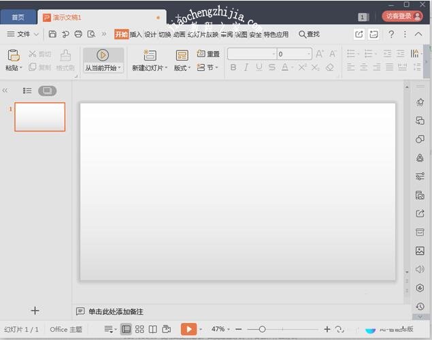Click the share export icon in tab bar

click(359, 34)
